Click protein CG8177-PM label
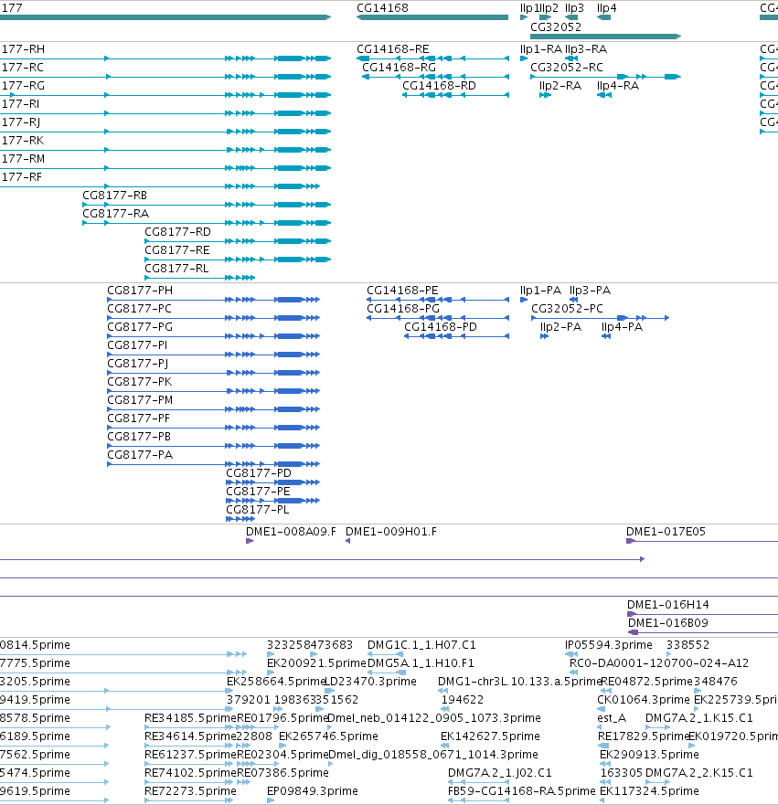778x805 pixels. click(140, 400)
